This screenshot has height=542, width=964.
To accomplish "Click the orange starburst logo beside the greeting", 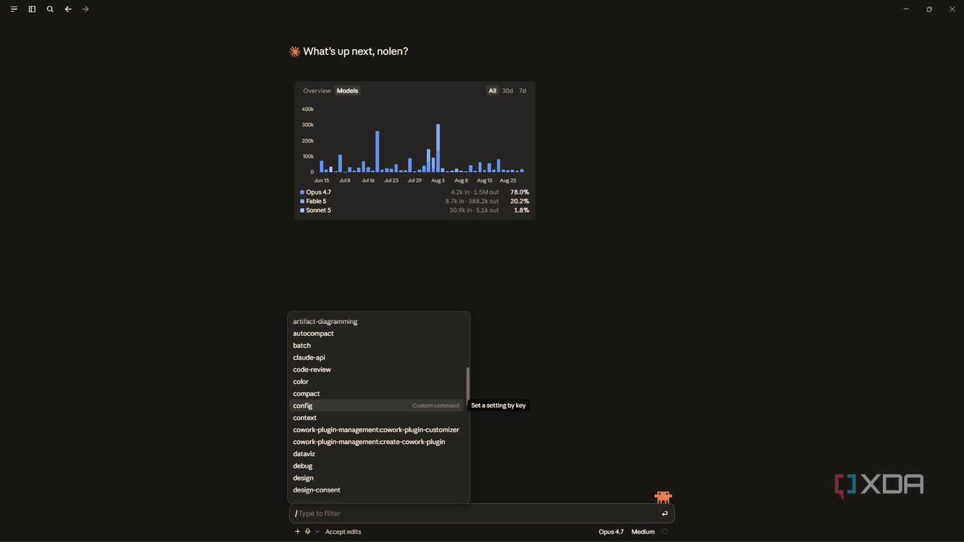I will click(x=294, y=51).
